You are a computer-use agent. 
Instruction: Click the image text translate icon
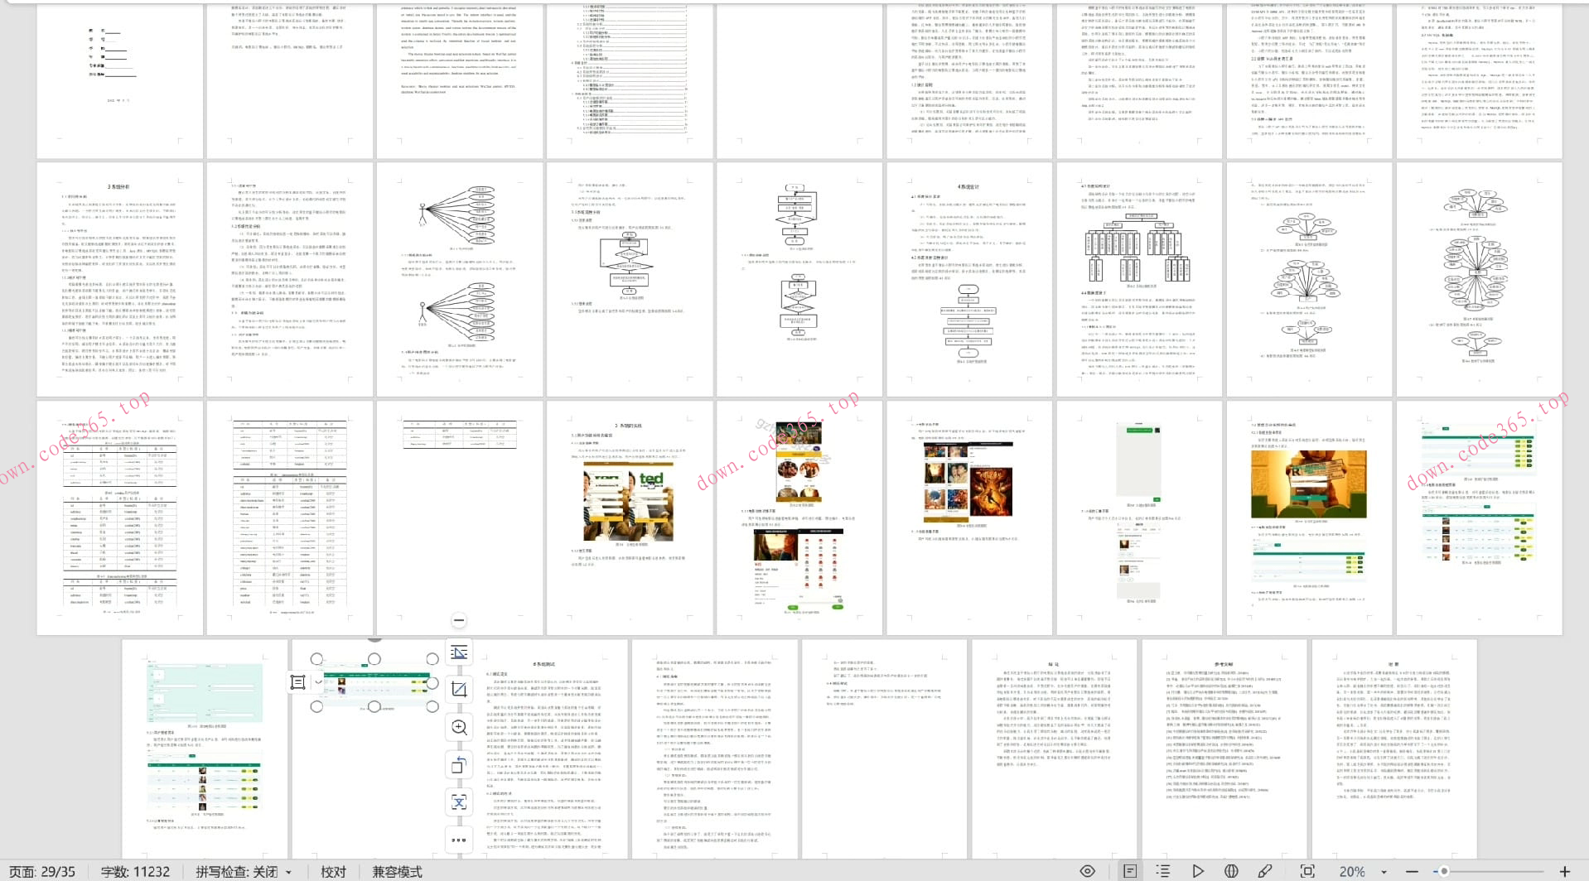pos(459,802)
